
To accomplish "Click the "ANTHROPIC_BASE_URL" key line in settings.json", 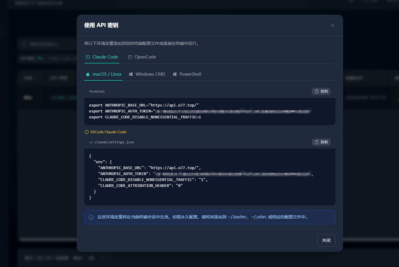I will pyautogui.click(x=150, y=168).
